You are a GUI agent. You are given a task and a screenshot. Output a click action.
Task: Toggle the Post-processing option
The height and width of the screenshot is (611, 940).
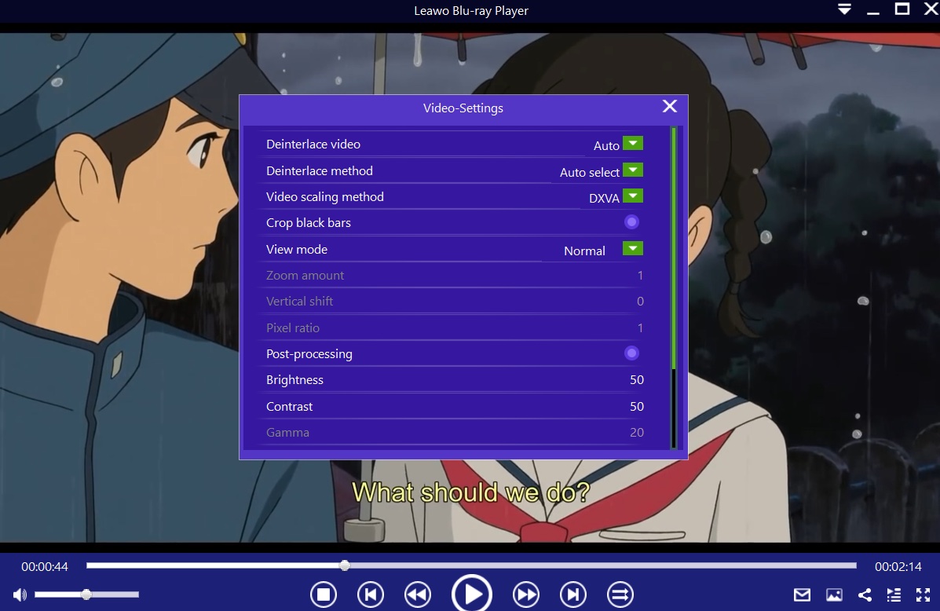(x=631, y=353)
